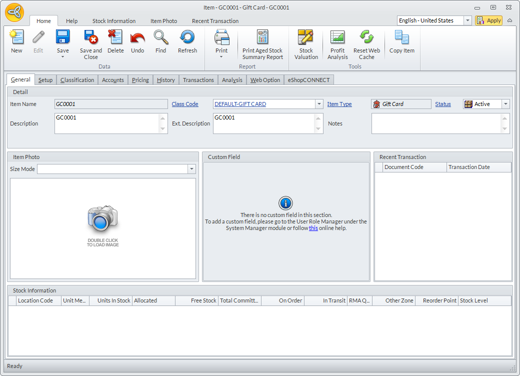Click the New item icon
Screen dimensions: 520x376
16,38
